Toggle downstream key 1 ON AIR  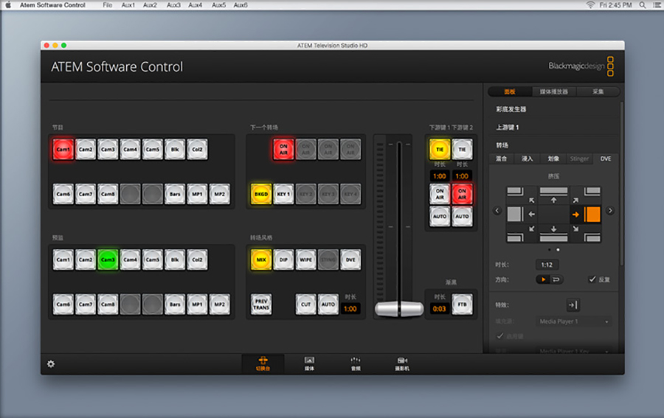440,194
